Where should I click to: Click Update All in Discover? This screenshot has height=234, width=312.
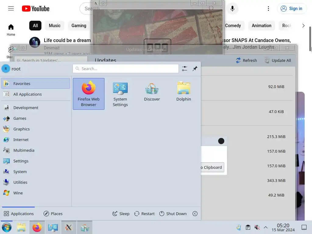[278, 60]
